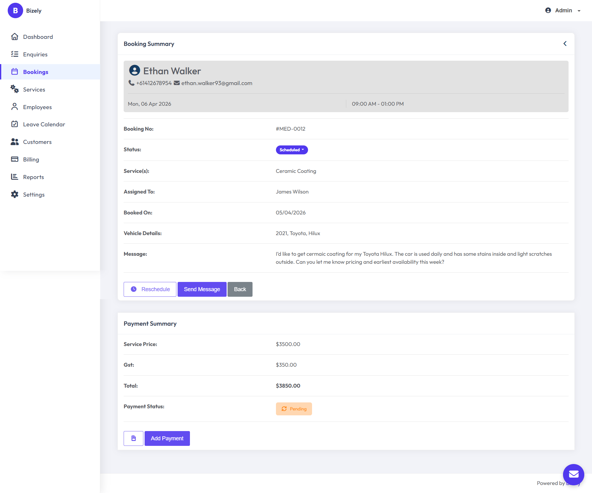Screen dimensions: 592x493
Task: Click phone number +61412678954
Action: (x=154, y=83)
